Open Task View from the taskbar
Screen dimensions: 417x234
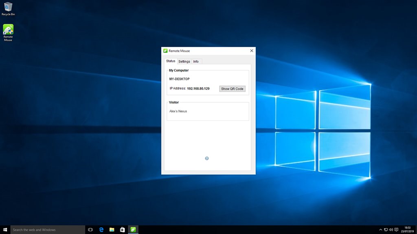tap(90, 230)
